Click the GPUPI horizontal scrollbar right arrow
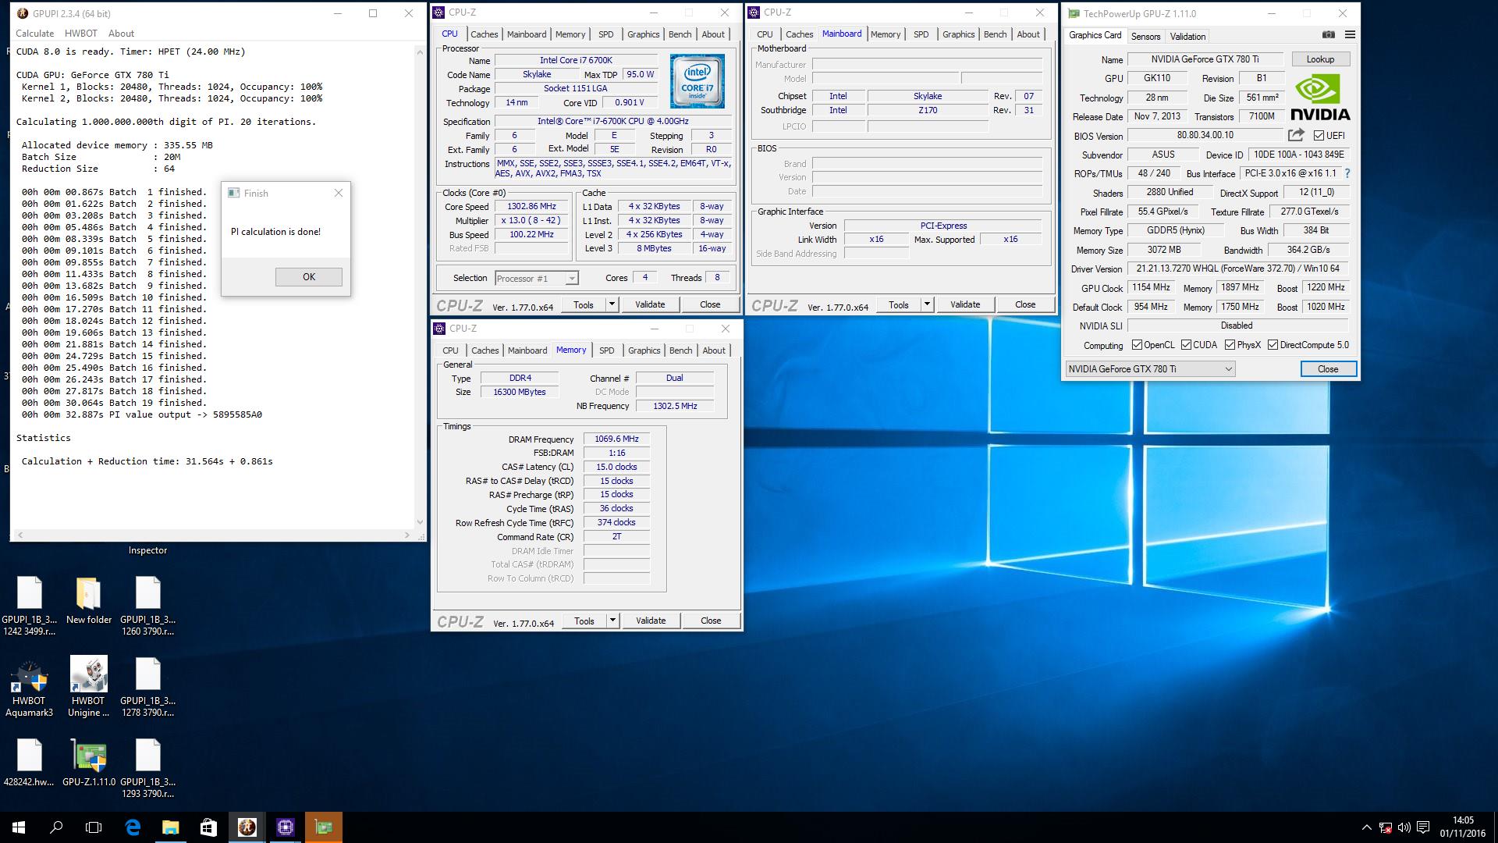1498x843 pixels. pos(406,535)
